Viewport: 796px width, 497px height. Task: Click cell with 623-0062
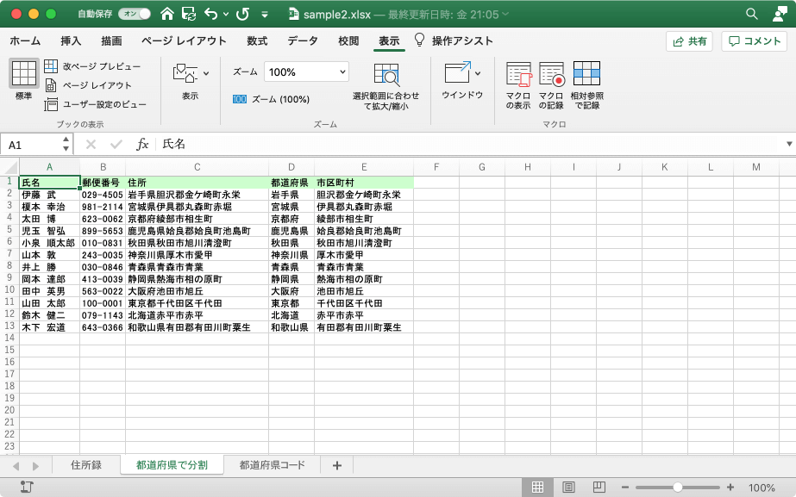click(103, 219)
